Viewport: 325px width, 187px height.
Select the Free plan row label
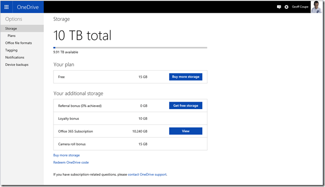click(x=62, y=77)
